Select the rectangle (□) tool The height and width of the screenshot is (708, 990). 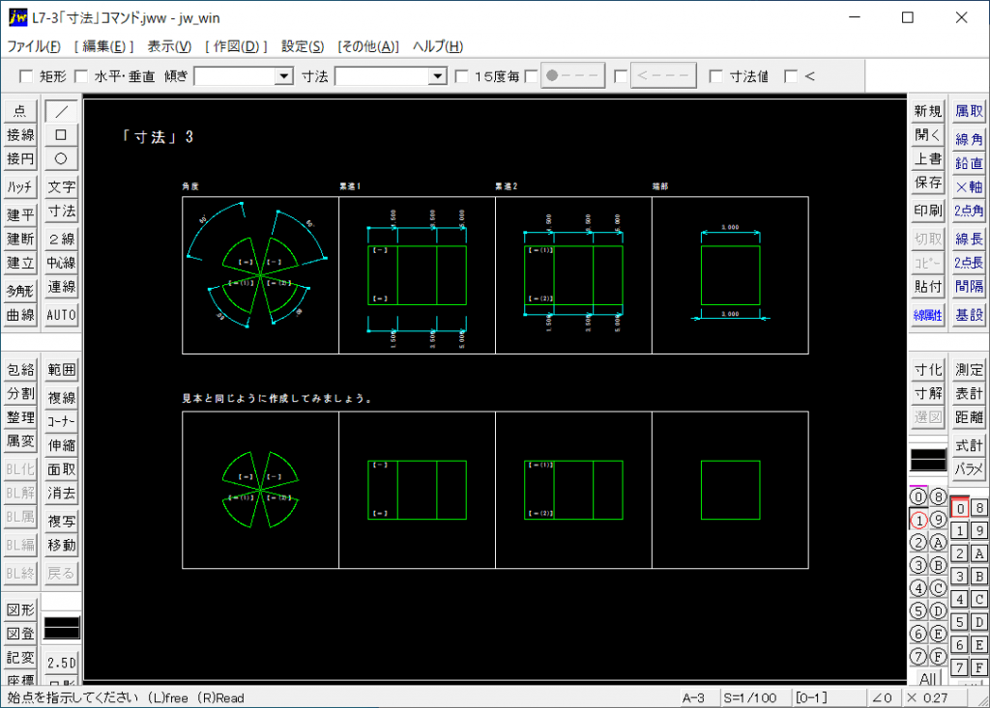[61, 135]
